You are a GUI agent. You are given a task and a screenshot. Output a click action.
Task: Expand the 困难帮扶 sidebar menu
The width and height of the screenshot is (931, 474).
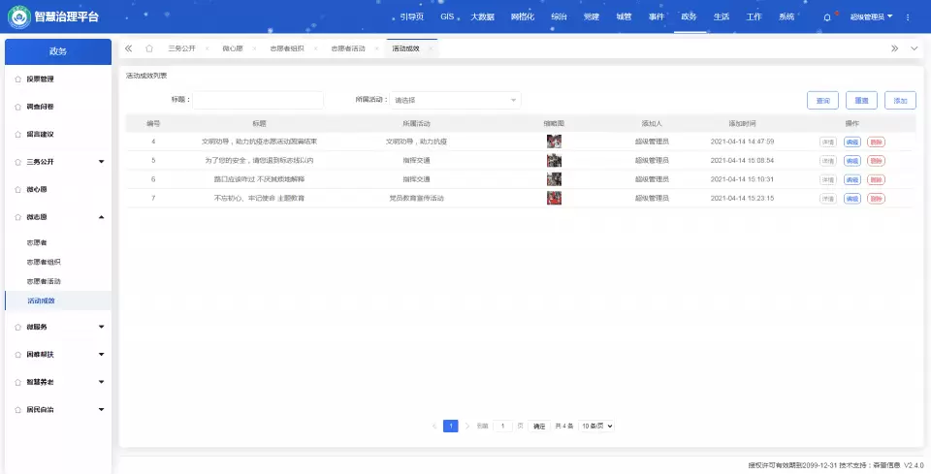pos(101,355)
